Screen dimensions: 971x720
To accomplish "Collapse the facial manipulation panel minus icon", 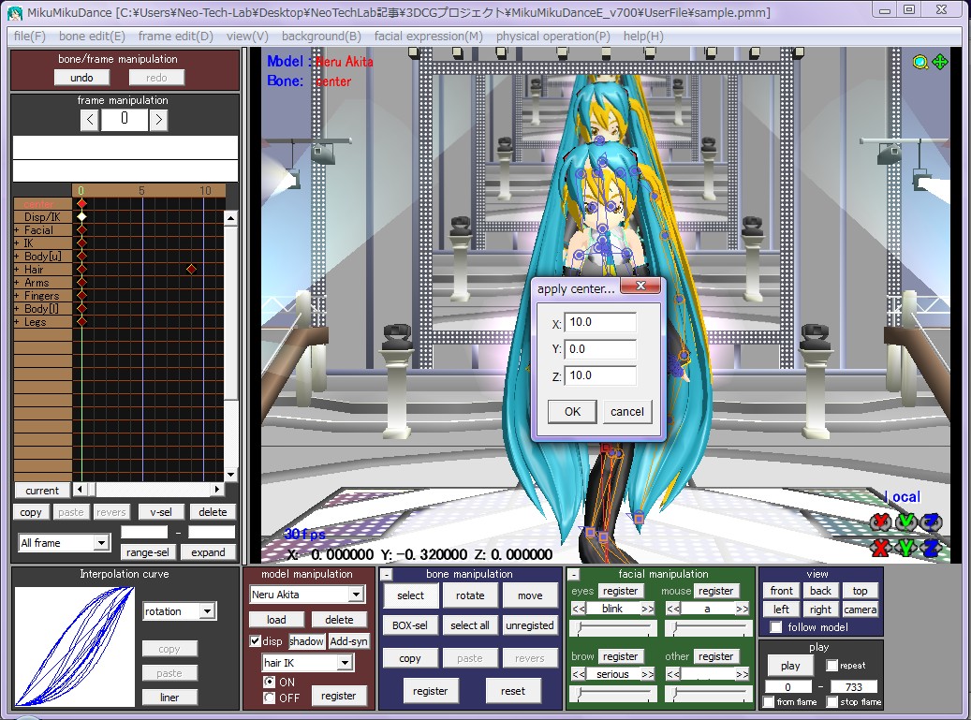I will coord(573,575).
